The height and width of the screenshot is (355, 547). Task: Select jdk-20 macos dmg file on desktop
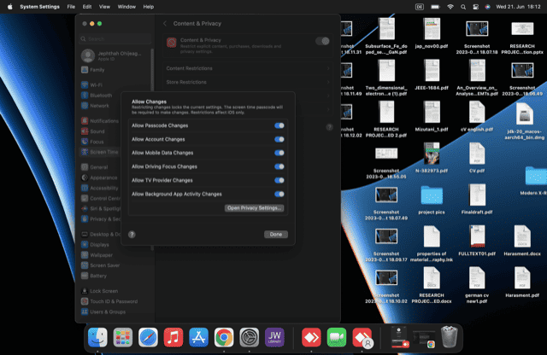pyautogui.click(x=524, y=121)
